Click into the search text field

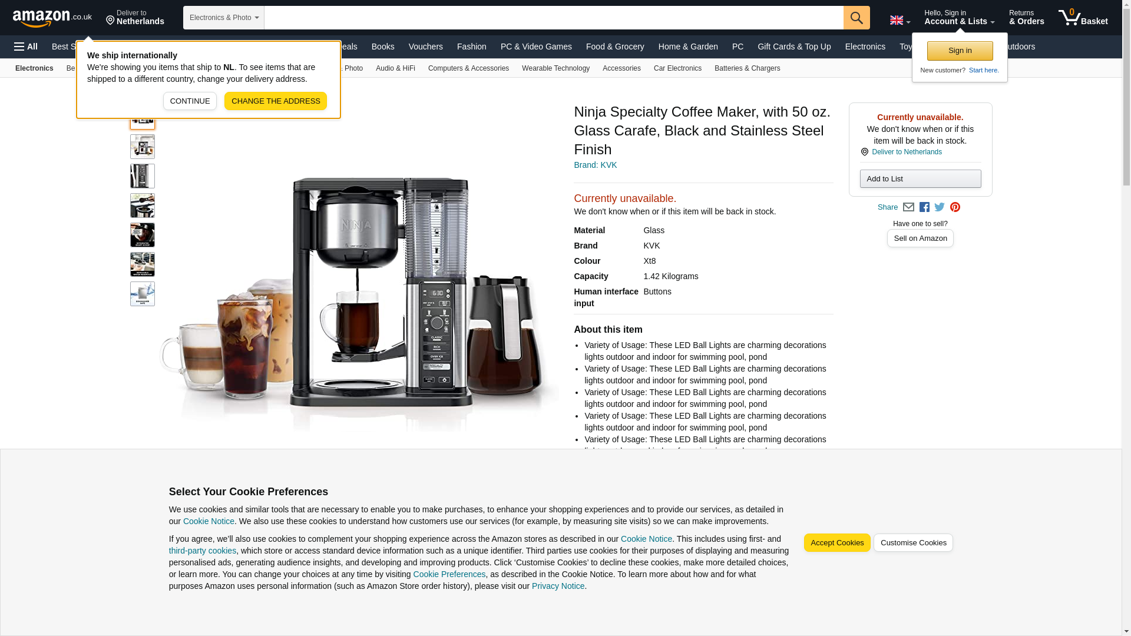click(x=554, y=18)
